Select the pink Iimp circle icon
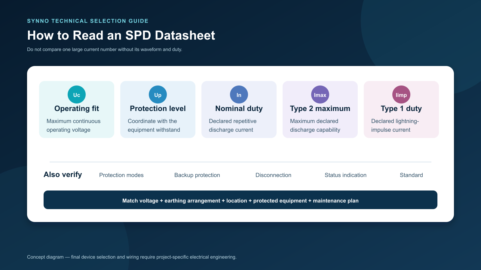The image size is (481, 270). (401, 94)
